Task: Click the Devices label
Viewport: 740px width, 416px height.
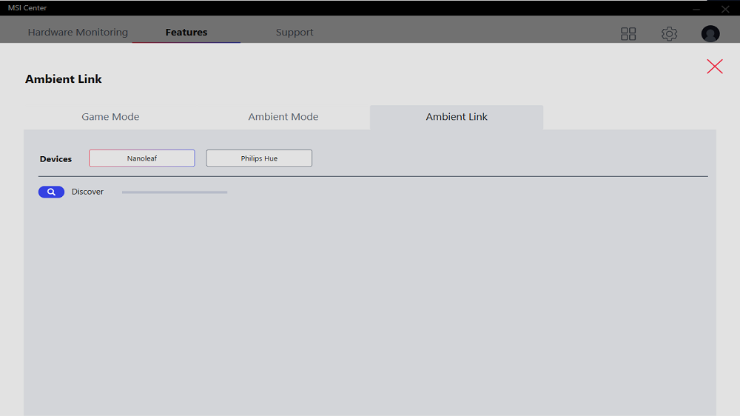Action: pyautogui.click(x=55, y=159)
